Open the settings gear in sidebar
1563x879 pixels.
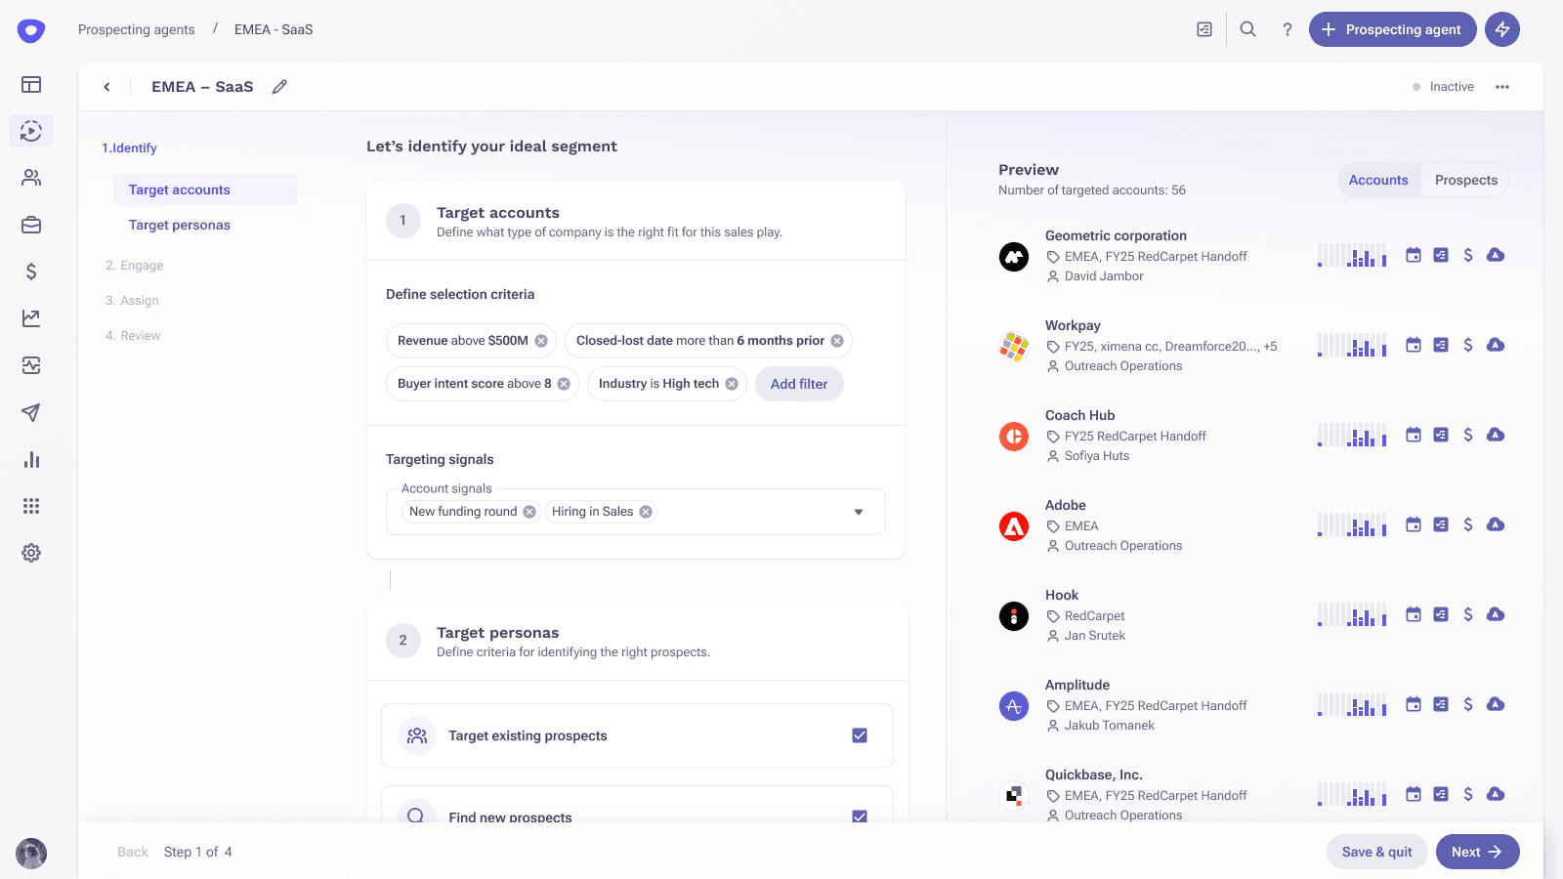(x=31, y=553)
